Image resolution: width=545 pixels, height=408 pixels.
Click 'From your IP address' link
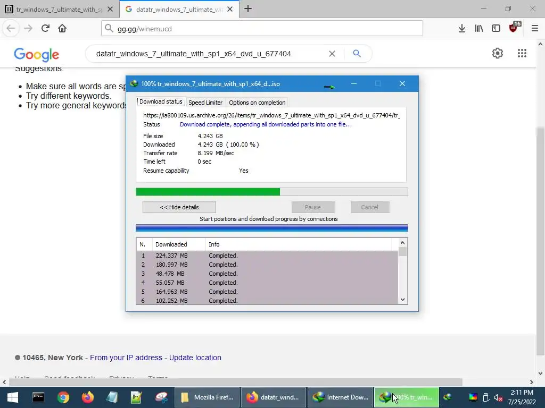pos(126,358)
